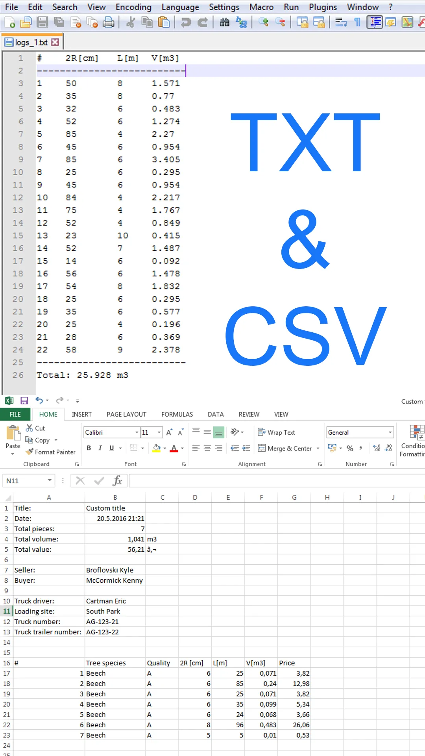Toggle Bold formatting in Excel

pos(89,448)
